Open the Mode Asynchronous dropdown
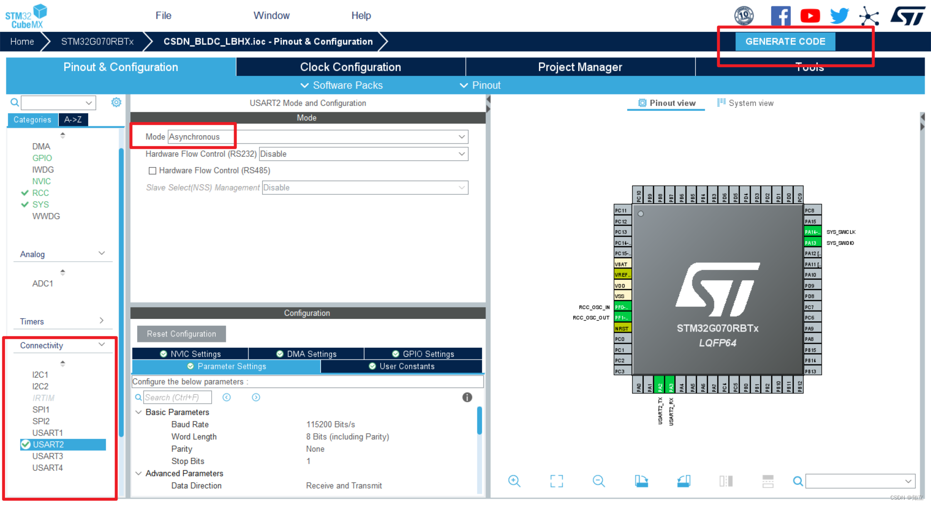Viewport: 931px width, 505px height. tap(318, 137)
